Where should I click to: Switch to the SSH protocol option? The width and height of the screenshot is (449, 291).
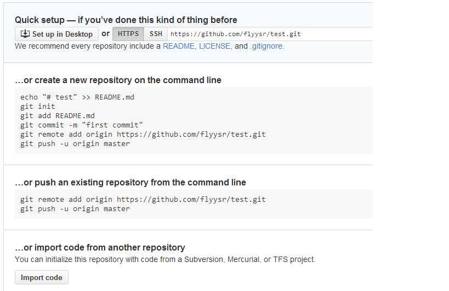click(156, 34)
